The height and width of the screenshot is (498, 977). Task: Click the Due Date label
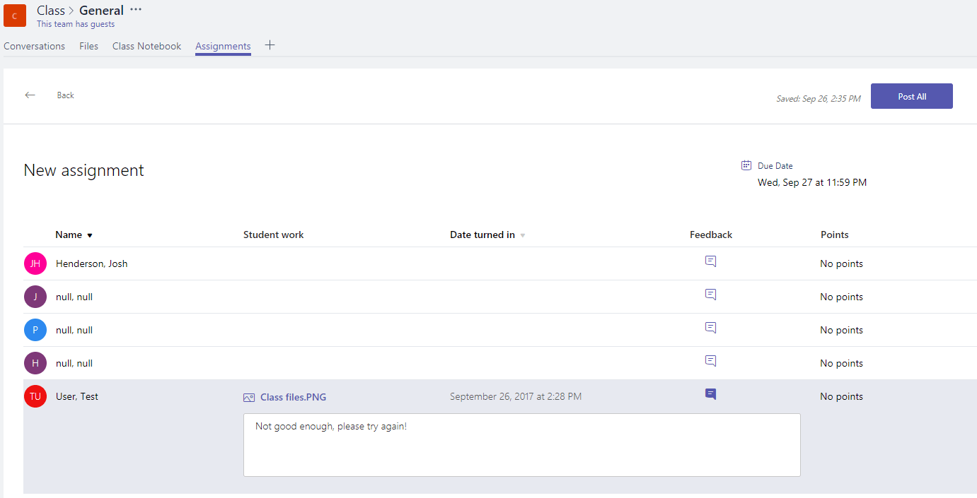(775, 166)
